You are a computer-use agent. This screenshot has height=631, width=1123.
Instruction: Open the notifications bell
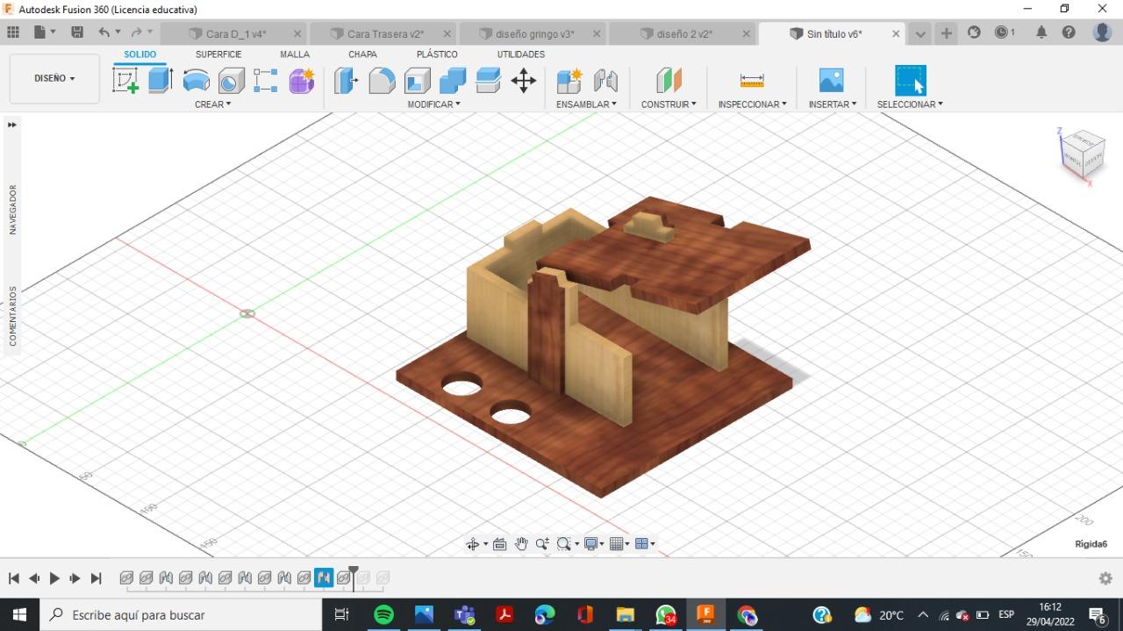pyautogui.click(x=1041, y=32)
